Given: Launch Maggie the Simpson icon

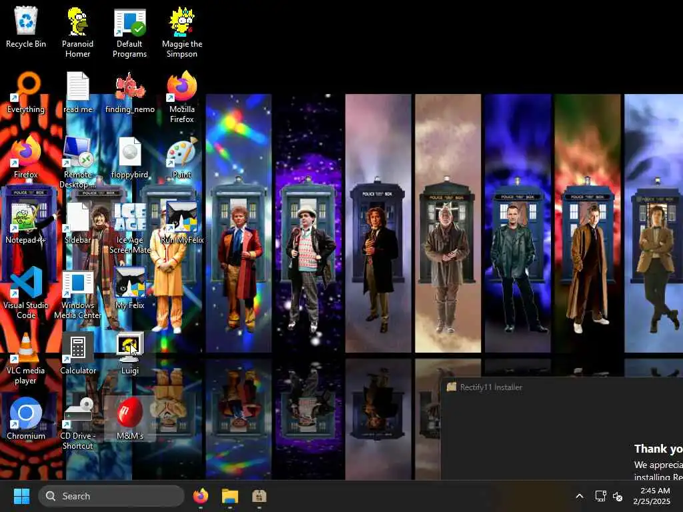Looking at the screenshot, I should click(182, 33).
